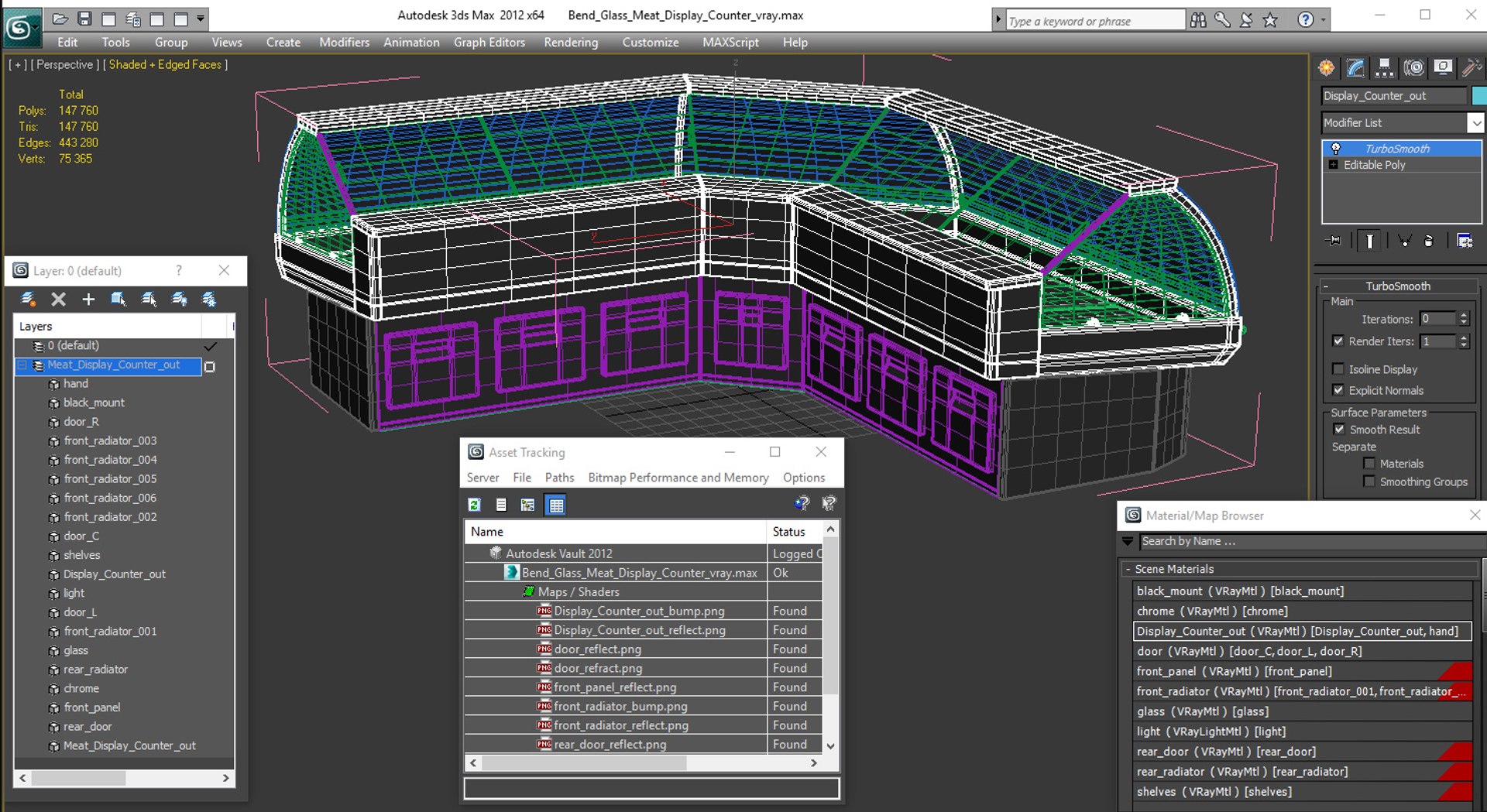This screenshot has height=812, width=1487.
Task: Open the Motion command panel tab
Action: point(1414,68)
